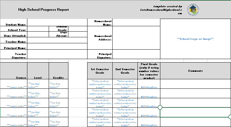Click the Let's Homeschool High School logo
The height and width of the screenshot is (127, 231).
[x=193, y=10]
